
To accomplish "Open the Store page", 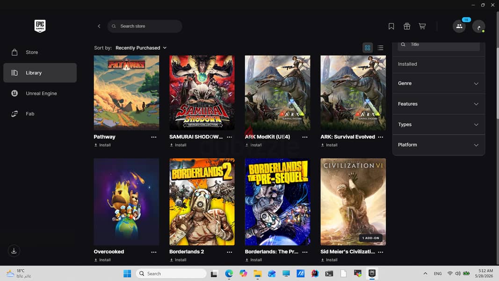I will pos(40,52).
